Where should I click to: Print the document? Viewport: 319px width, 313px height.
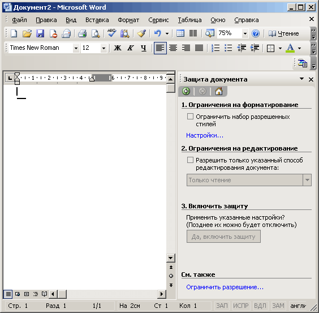point(83,33)
